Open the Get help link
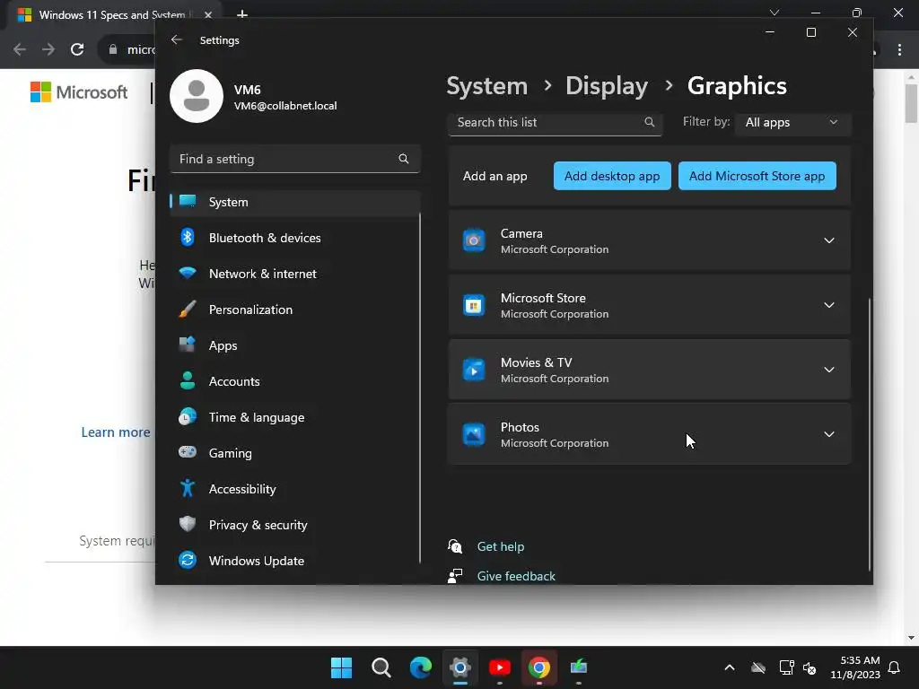919x689 pixels. pyautogui.click(x=501, y=546)
